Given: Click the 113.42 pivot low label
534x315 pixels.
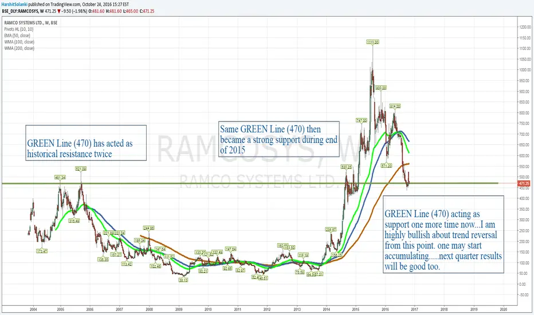Looking at the screenshot, I should point(127,264).
